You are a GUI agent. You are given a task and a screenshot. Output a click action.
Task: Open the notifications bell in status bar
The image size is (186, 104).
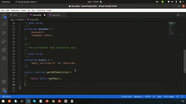pyautogui.click(x=182, y=96)
